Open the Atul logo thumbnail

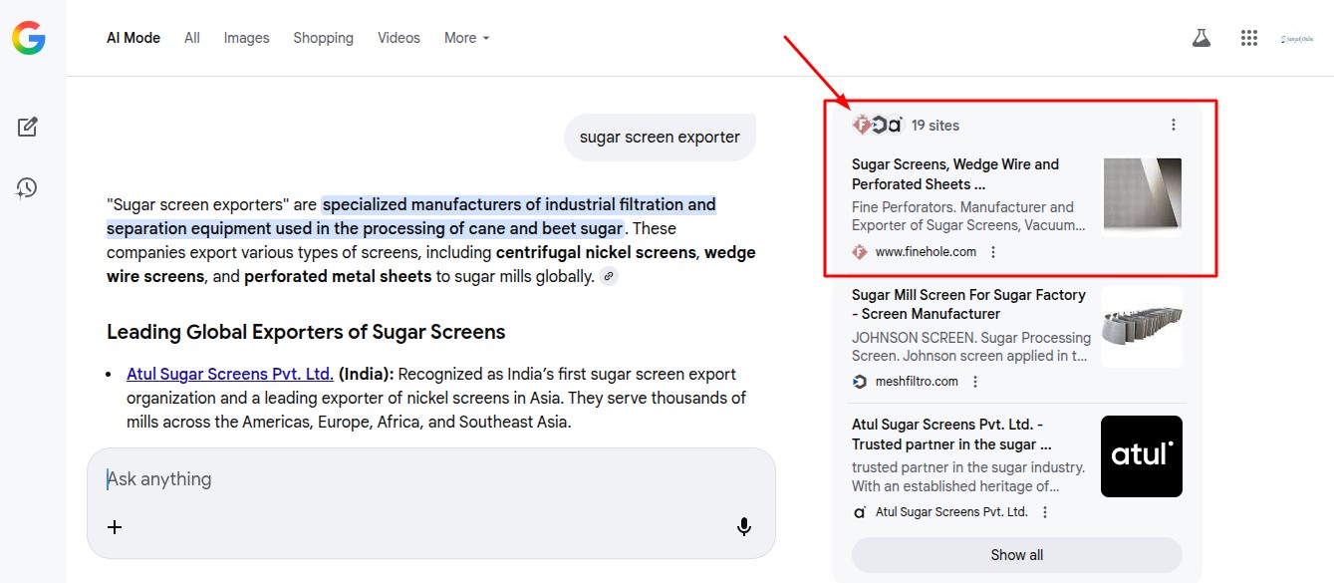[x=1141, y=456]
